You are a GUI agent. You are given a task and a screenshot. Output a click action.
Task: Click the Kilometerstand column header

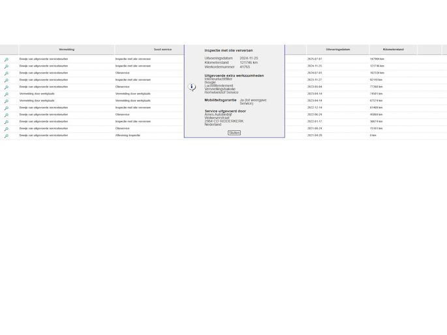click(393, 50)
